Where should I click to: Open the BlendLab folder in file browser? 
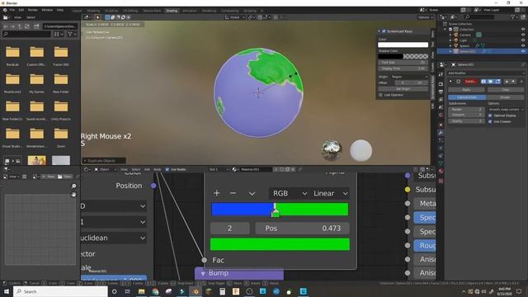[12, 55]
